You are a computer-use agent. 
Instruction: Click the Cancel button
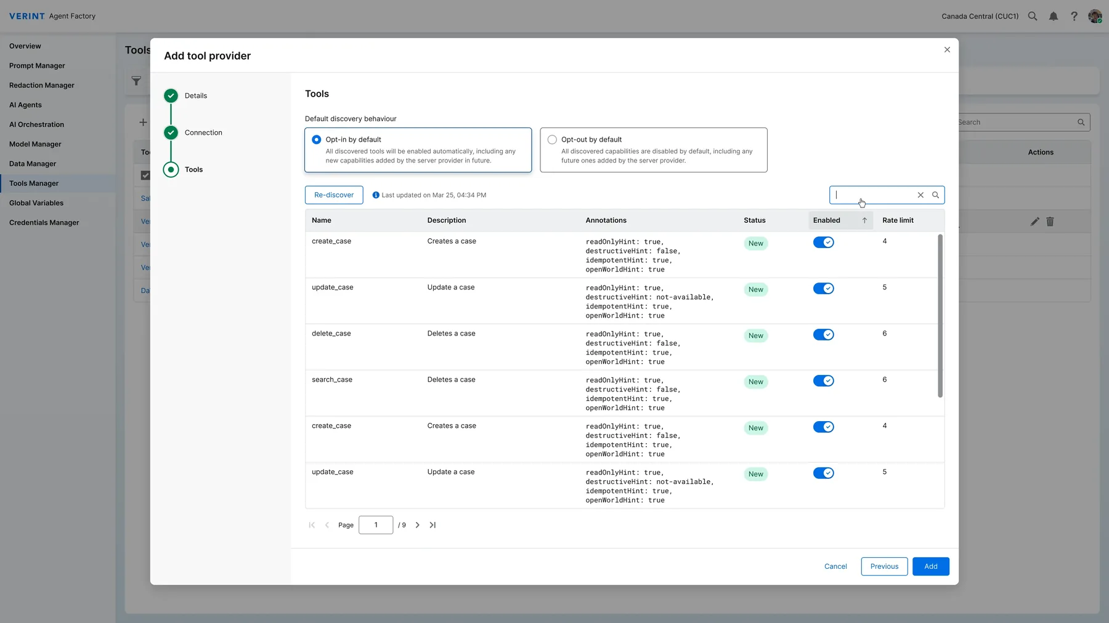tap(835, 566)
